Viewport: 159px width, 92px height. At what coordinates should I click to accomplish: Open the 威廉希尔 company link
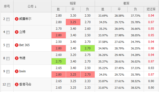[25, 19]
